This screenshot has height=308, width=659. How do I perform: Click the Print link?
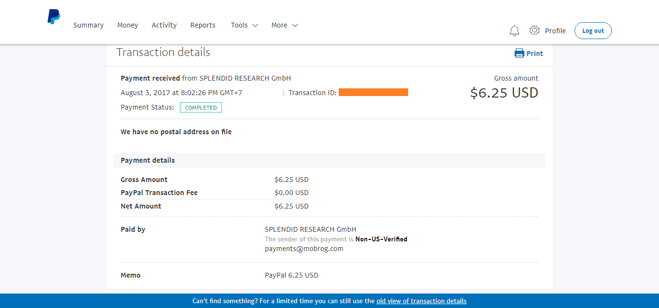[535, 54]
